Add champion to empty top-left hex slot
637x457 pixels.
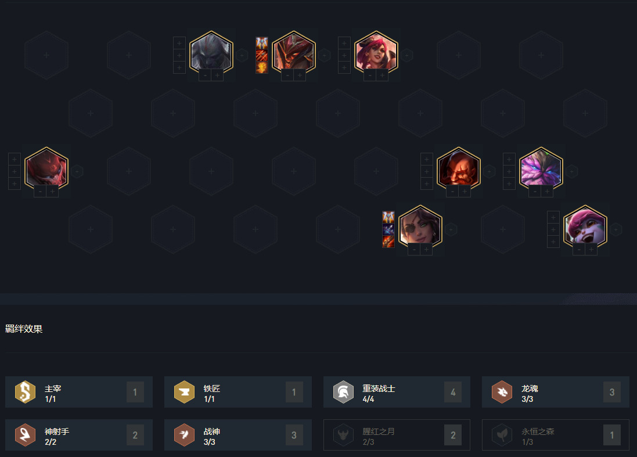[46, 55]
